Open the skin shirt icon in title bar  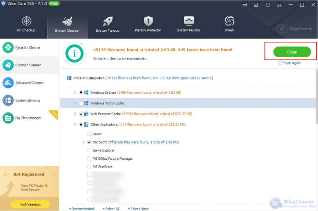[268, 5]
